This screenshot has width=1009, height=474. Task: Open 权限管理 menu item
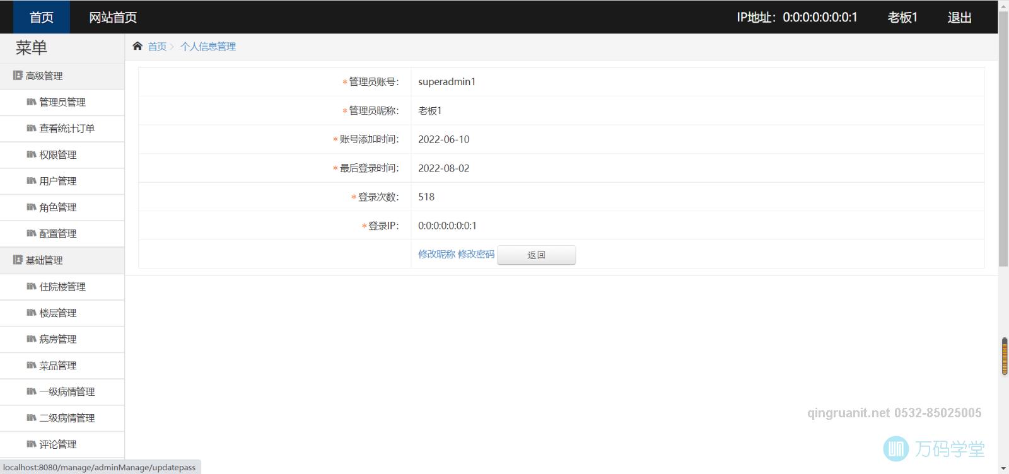pos(62,155)
